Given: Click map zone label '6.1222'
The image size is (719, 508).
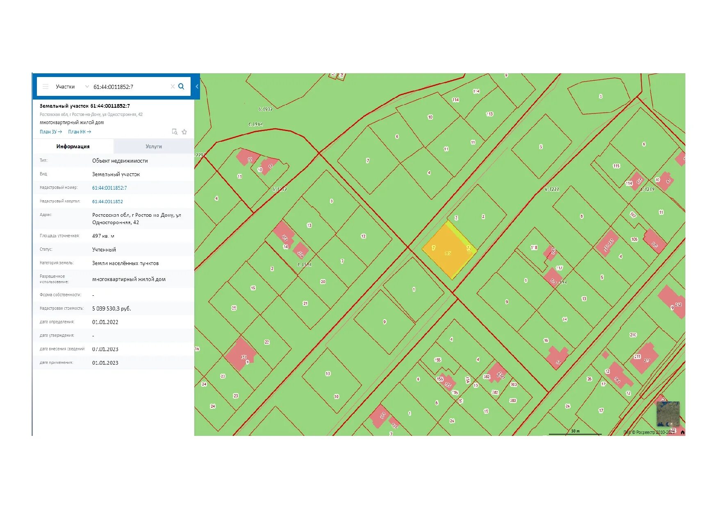Looking at the screenshot, I should pyautogui.click(x=552, y=189).
